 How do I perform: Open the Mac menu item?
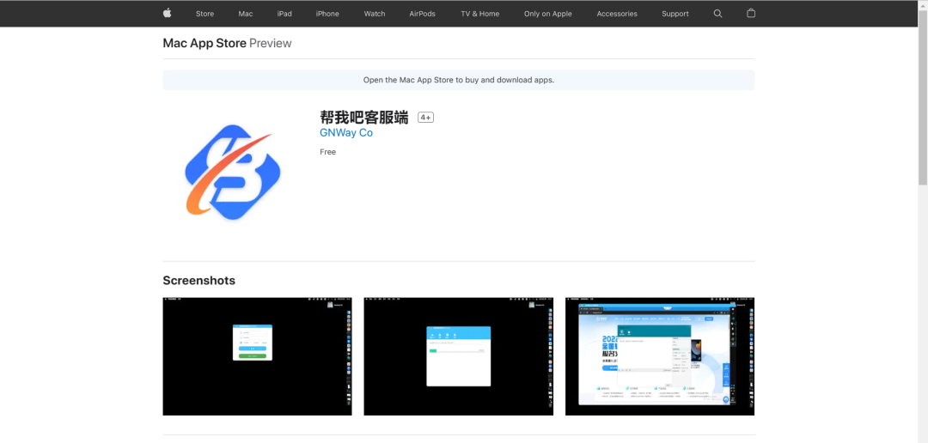click(x=246, y=14)
